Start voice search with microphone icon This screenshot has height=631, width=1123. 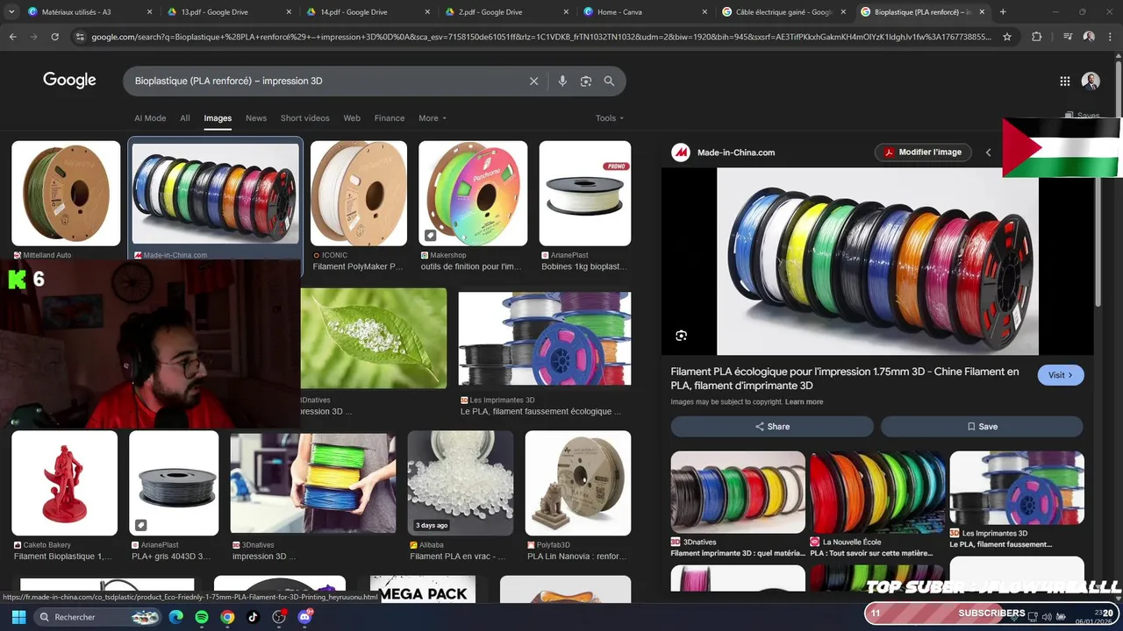pos(562,81)
